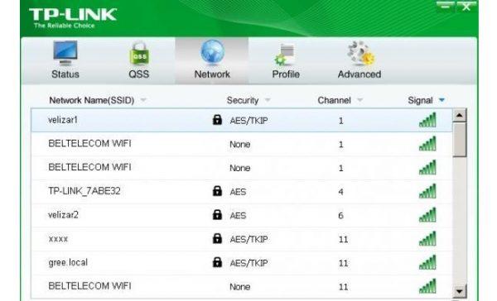
Task: Click the scrollbar down arrow
Action: point(459,291)
